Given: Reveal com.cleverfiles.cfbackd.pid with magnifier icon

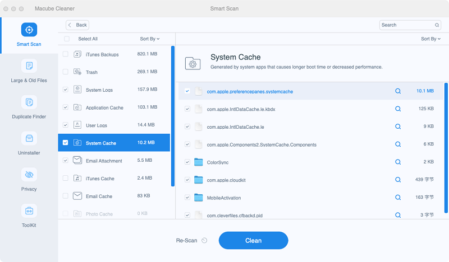Looking at the screenshot, I should tap(398, 215).
